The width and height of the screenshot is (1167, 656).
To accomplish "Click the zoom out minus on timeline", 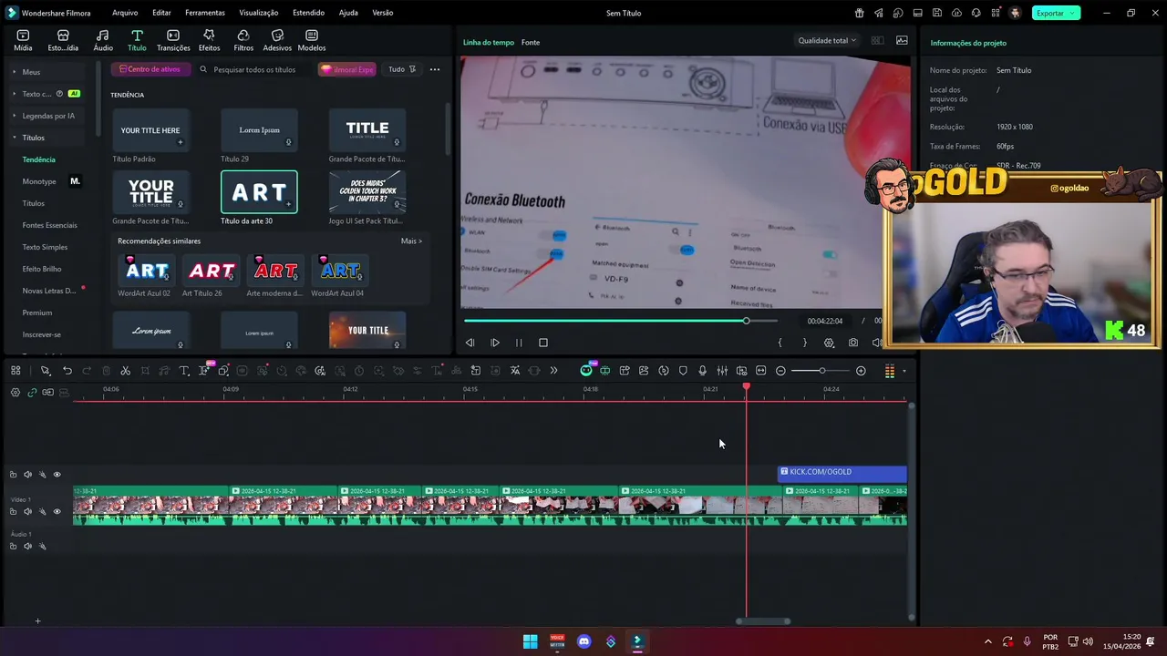I will click(781, 371).
